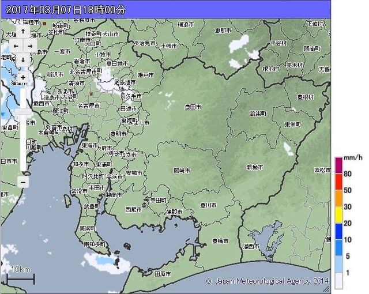
Task: Click the 東海市 map label
Action: 90,145
